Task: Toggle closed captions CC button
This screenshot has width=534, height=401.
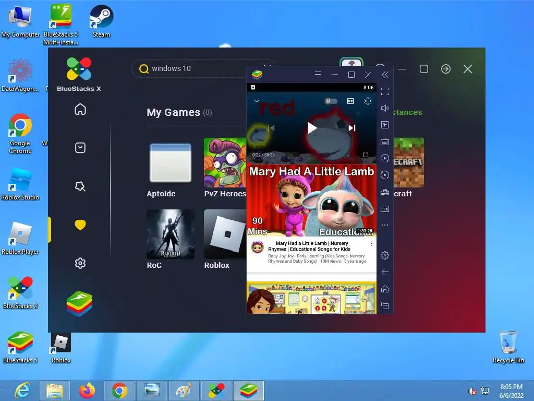Action: click(350, 101)
